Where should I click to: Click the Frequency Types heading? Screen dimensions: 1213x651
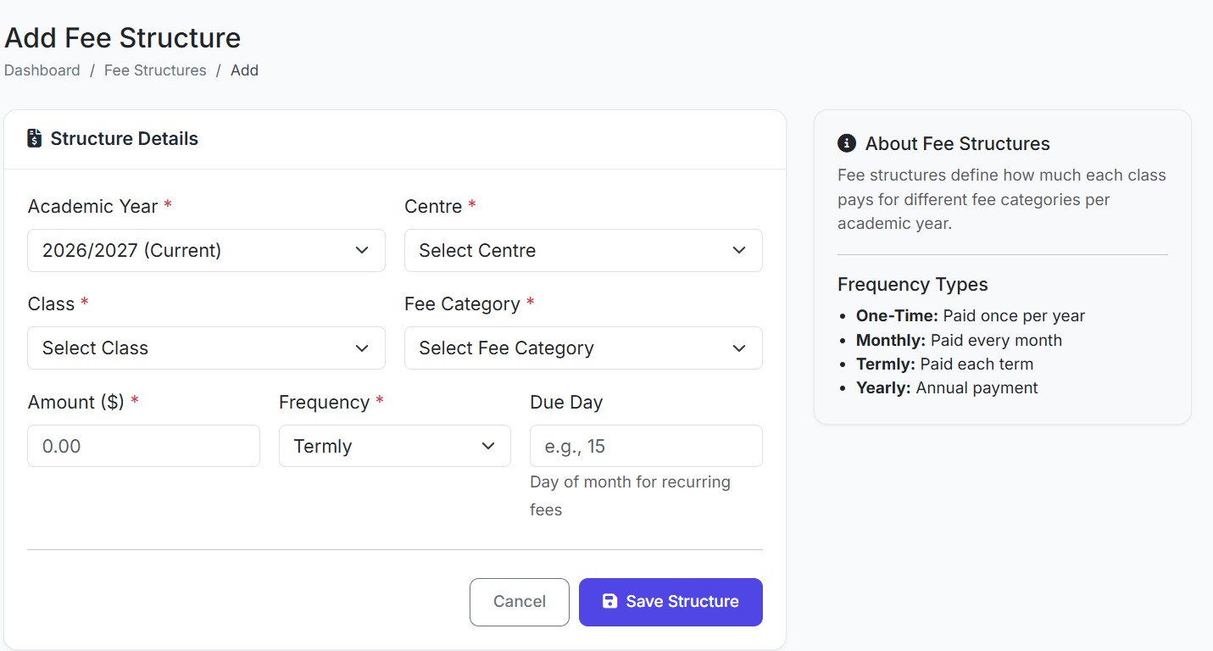coord(912,284)
